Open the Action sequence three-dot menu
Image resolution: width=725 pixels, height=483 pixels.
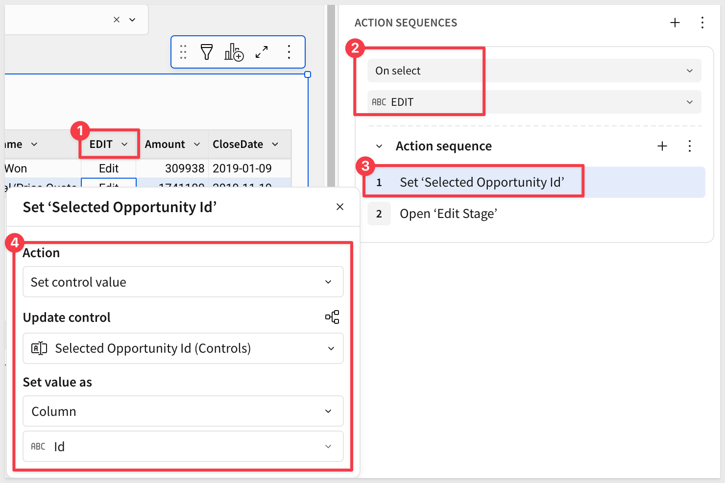tap(689, 146)
